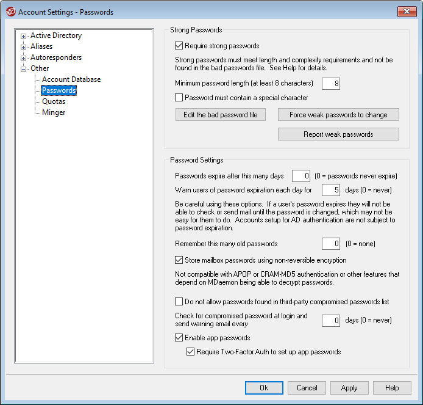Click the Apply button
Viewport: 423px width, 405px height.
(349, 388)
